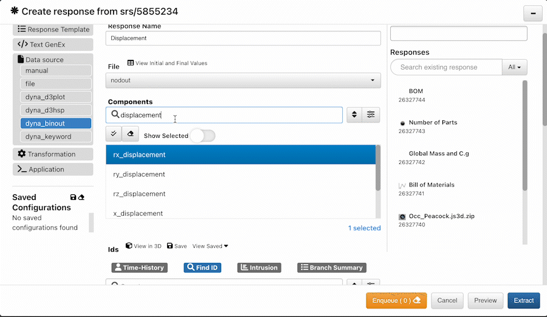Image resolution: width=547 pixels, height=317 pixels.
Task: Click the Time-History button
Action: click(x=140, y=267)
